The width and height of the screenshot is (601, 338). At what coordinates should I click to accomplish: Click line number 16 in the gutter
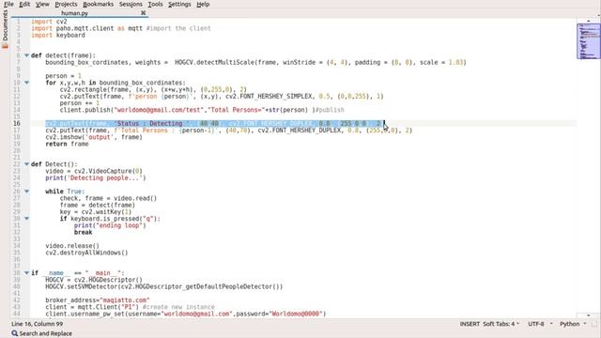(17, 123)
